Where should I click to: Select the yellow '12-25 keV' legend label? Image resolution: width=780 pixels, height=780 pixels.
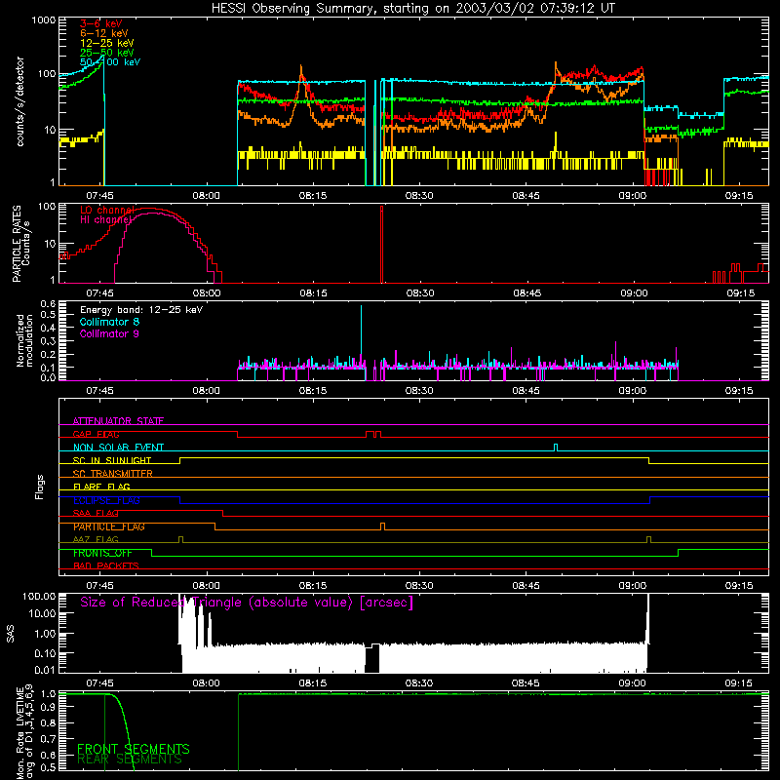107,43
